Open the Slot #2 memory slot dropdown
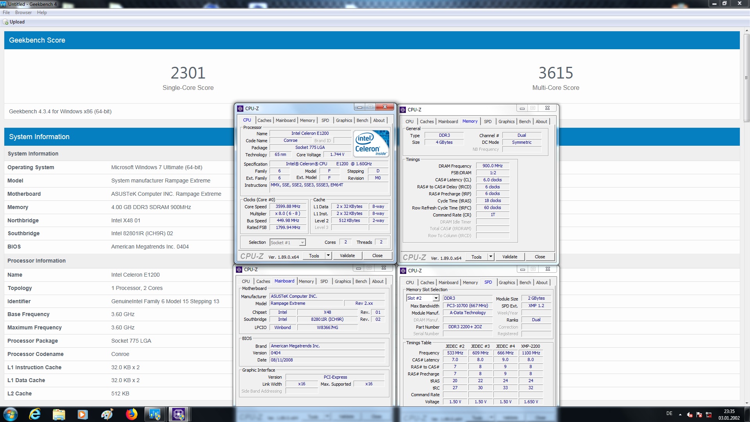Image resolution: width=750 pixels, height=422 pixels. click(423, 298)
